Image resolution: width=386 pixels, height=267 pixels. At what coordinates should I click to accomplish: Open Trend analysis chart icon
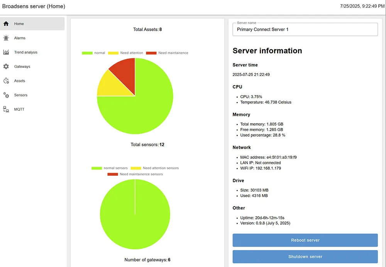pos(6,52)
